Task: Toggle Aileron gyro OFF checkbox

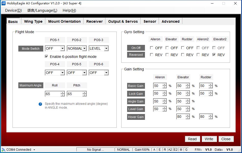Action: coord(152,48)
